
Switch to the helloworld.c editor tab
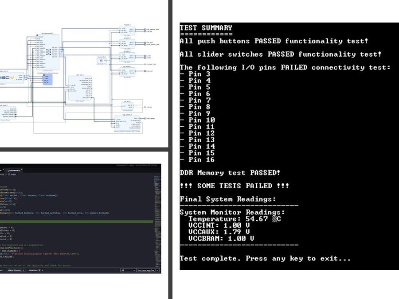click(14, 170)
